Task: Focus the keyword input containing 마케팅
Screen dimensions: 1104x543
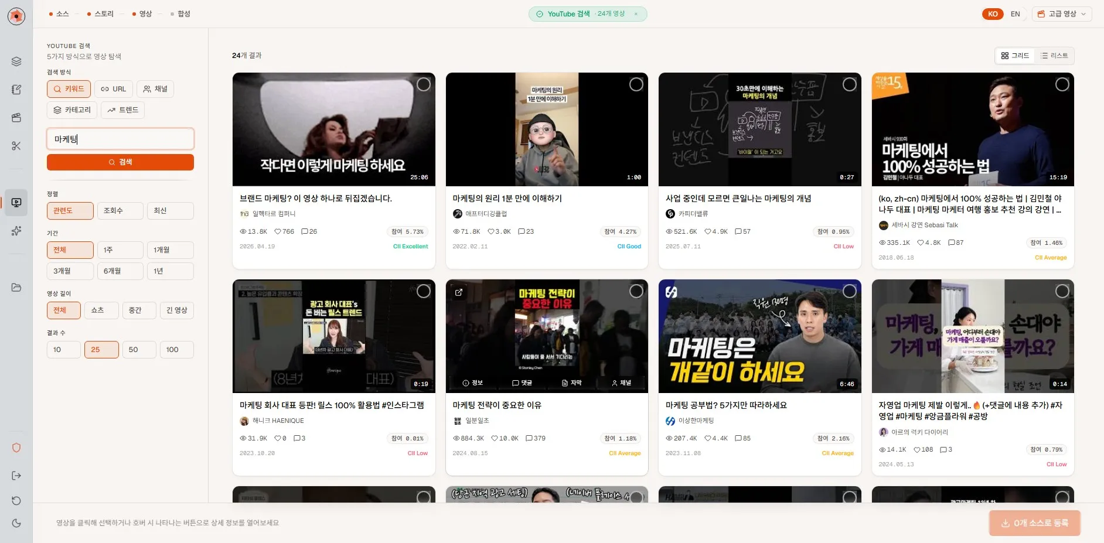Action: click(120, 139)
